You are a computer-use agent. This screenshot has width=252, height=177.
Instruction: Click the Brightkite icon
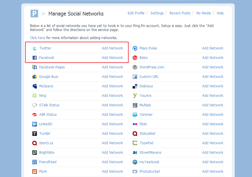pyautogui.click(x=35, y=153)
